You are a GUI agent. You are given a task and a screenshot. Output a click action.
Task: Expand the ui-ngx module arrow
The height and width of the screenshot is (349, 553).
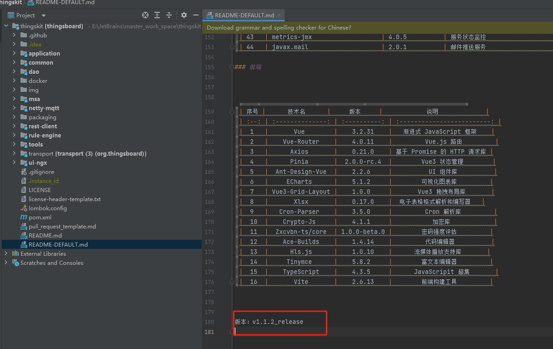click(15, 162)
